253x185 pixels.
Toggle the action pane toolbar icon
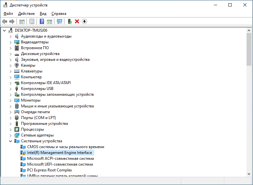49,21
